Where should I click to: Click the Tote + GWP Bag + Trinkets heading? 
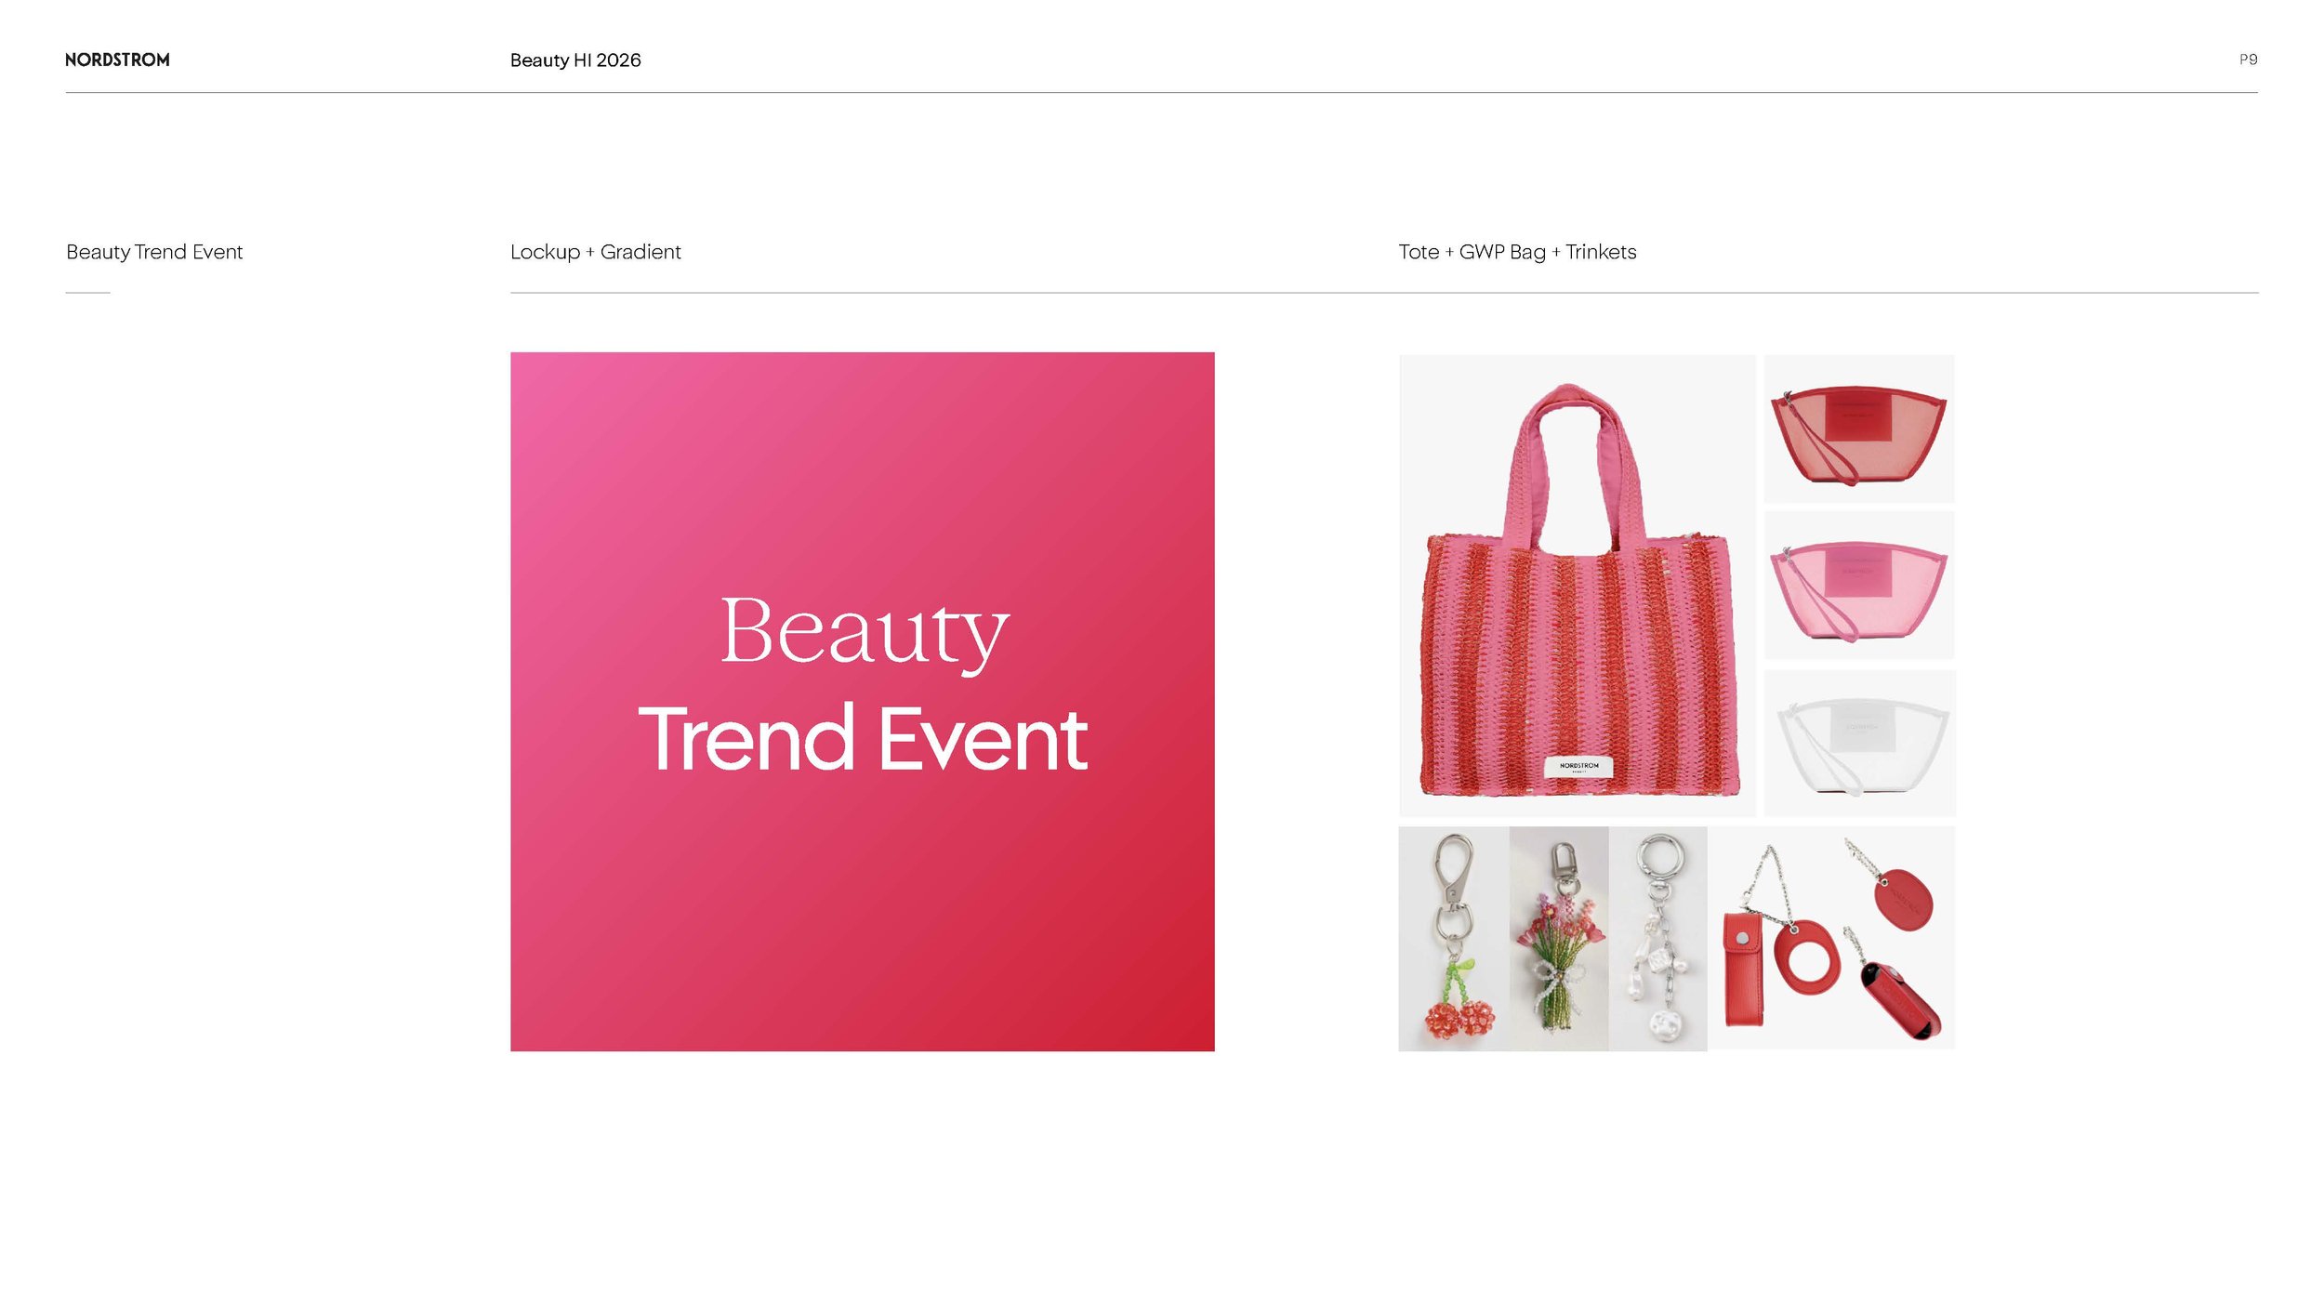click(x=1516, y=252)
